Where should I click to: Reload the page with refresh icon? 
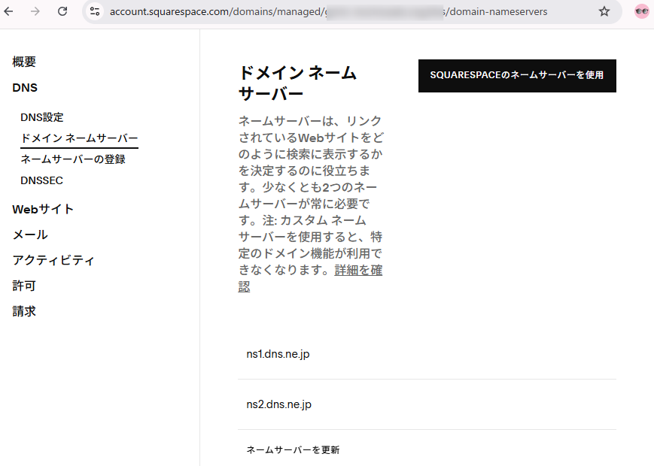[62, 11]
